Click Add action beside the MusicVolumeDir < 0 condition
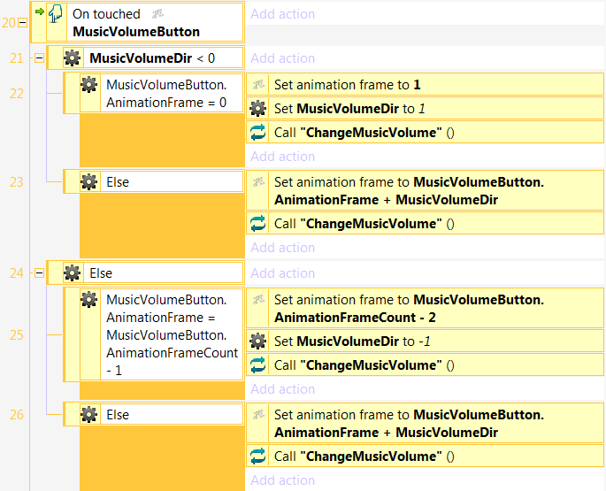The height and width of the screenshot is (491, 606). coord(282,58)
